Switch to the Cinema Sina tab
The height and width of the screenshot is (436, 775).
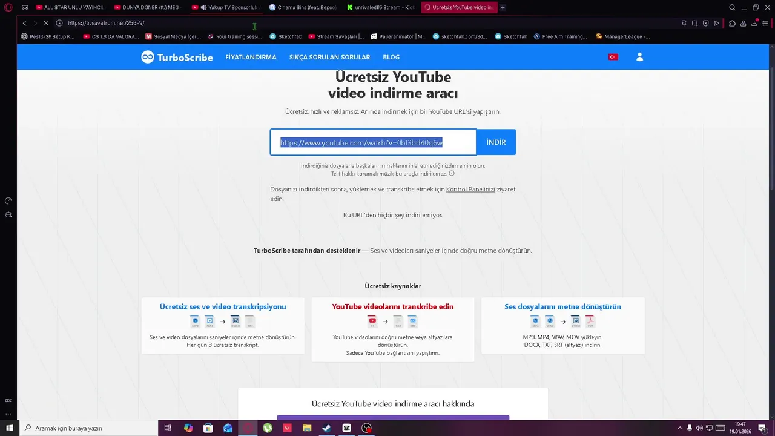click(303, 7)
